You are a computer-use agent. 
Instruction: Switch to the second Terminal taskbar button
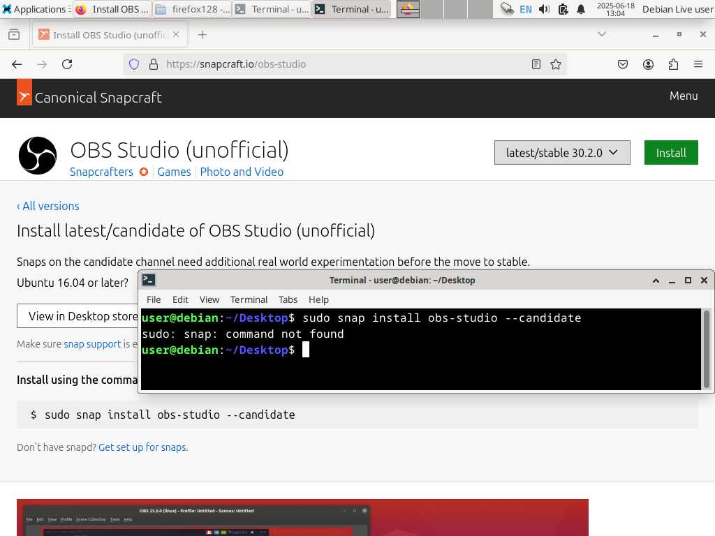pyautogui.click(x=352, y=9)
